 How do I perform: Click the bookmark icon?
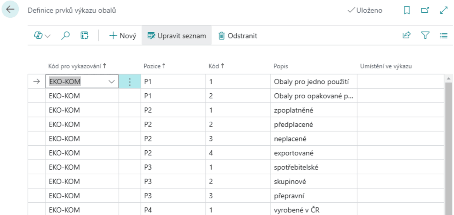coord(407,11)
